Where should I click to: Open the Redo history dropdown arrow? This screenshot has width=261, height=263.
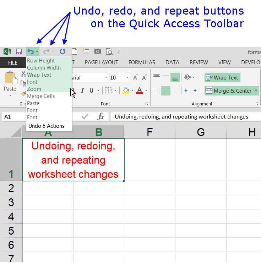tap(53, 51)
